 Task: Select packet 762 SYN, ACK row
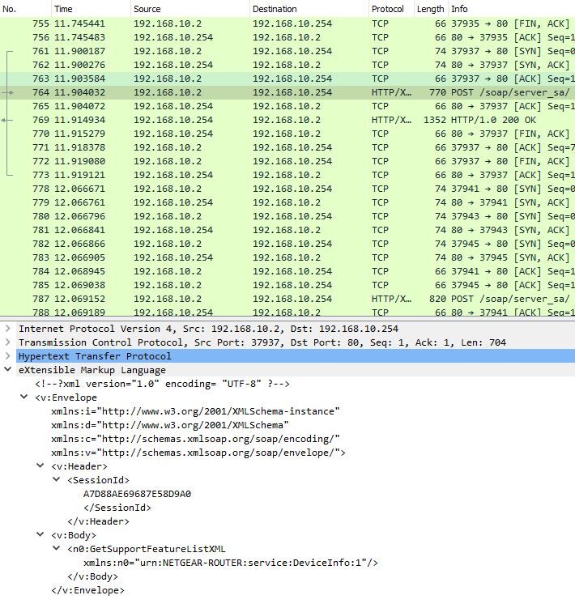click(287, 65)
